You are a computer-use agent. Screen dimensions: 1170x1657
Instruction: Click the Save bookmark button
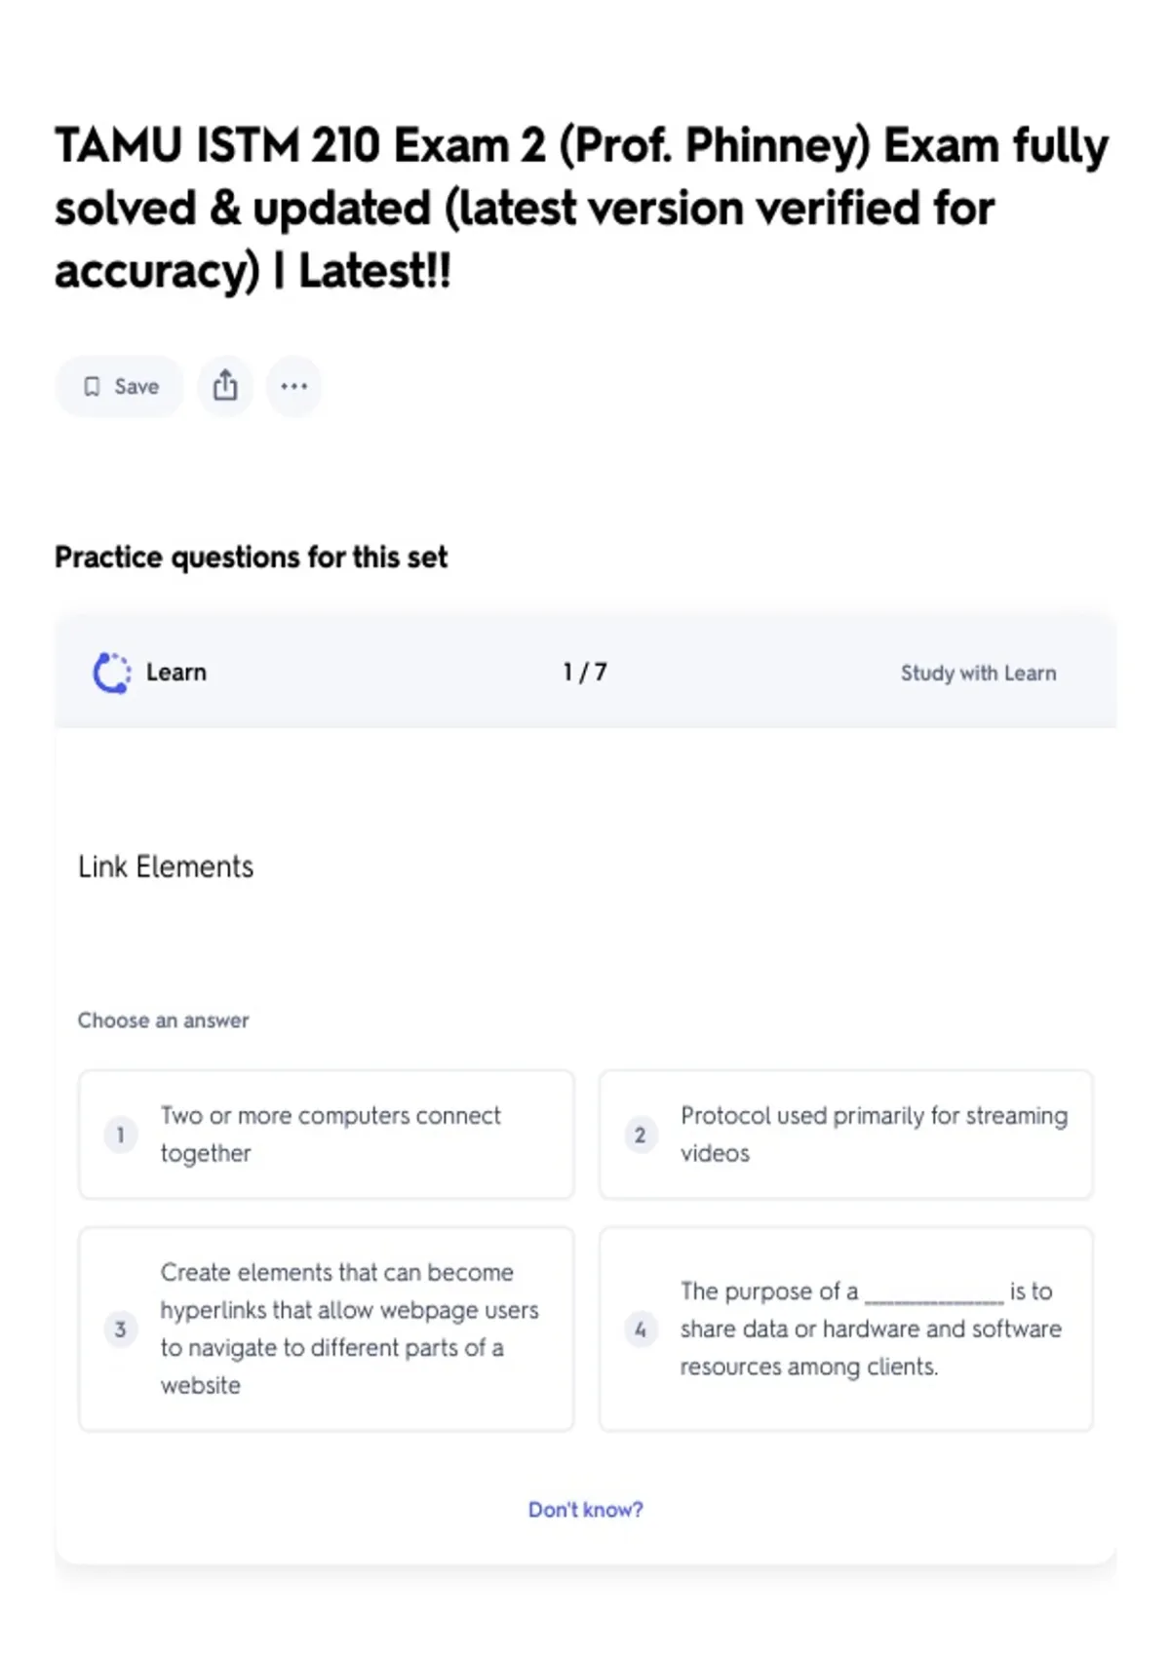pos(119,387)
